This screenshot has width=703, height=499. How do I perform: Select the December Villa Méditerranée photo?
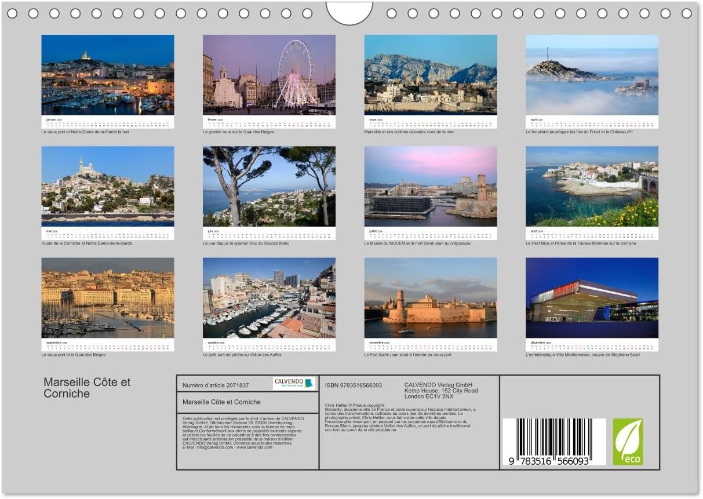(x=592, y=298)
